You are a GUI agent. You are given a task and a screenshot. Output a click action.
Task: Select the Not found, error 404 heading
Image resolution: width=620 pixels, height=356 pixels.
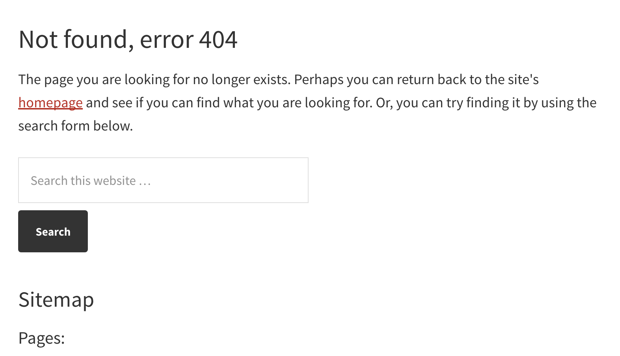pyautogui.click(x=128, y=40)
